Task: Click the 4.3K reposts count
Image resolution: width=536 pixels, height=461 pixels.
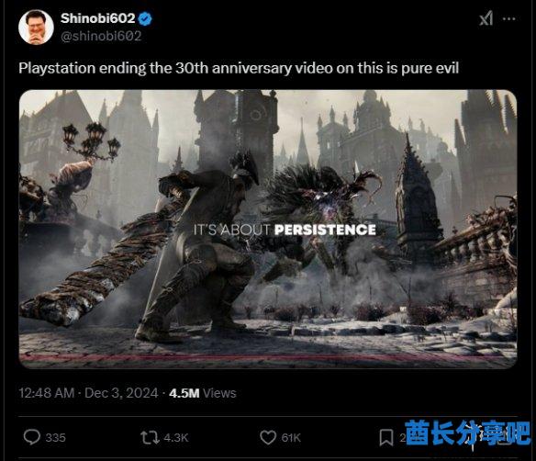Action: 176,438
